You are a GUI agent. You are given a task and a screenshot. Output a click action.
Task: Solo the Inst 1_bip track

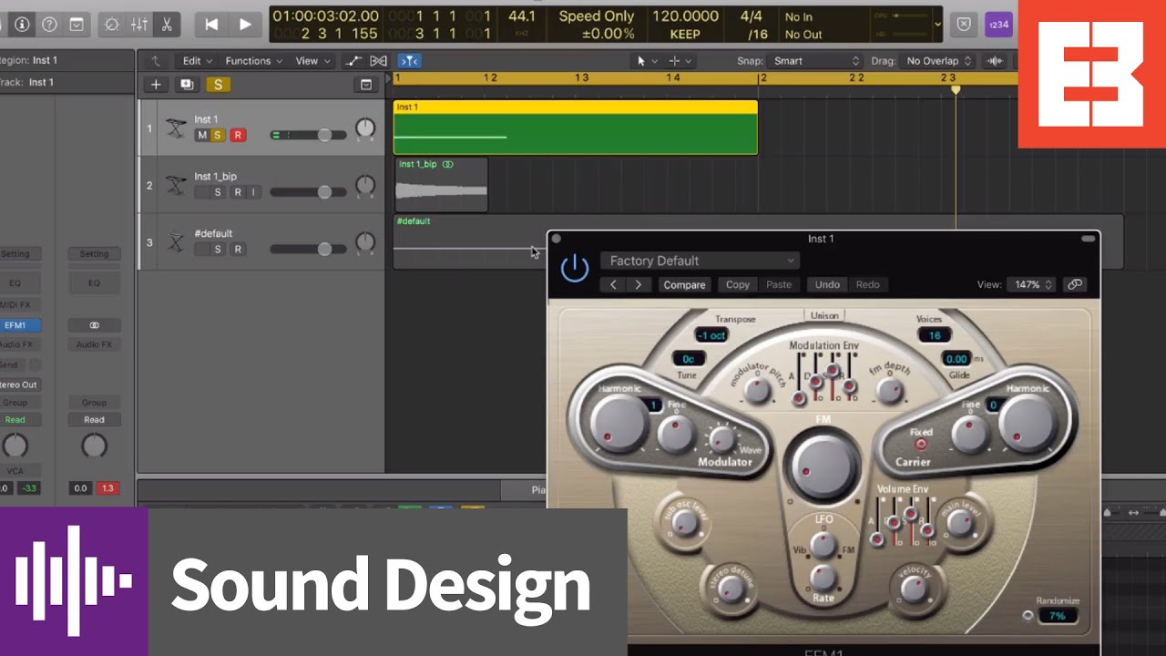[x=218, y=192]
